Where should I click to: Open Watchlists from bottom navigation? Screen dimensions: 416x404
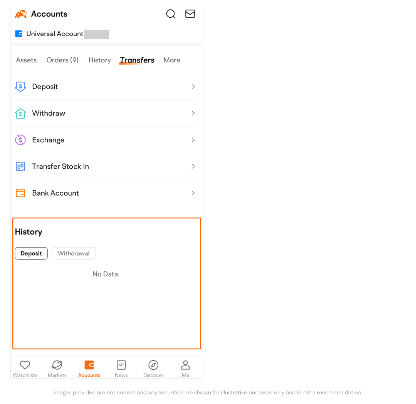coord(25,369)
